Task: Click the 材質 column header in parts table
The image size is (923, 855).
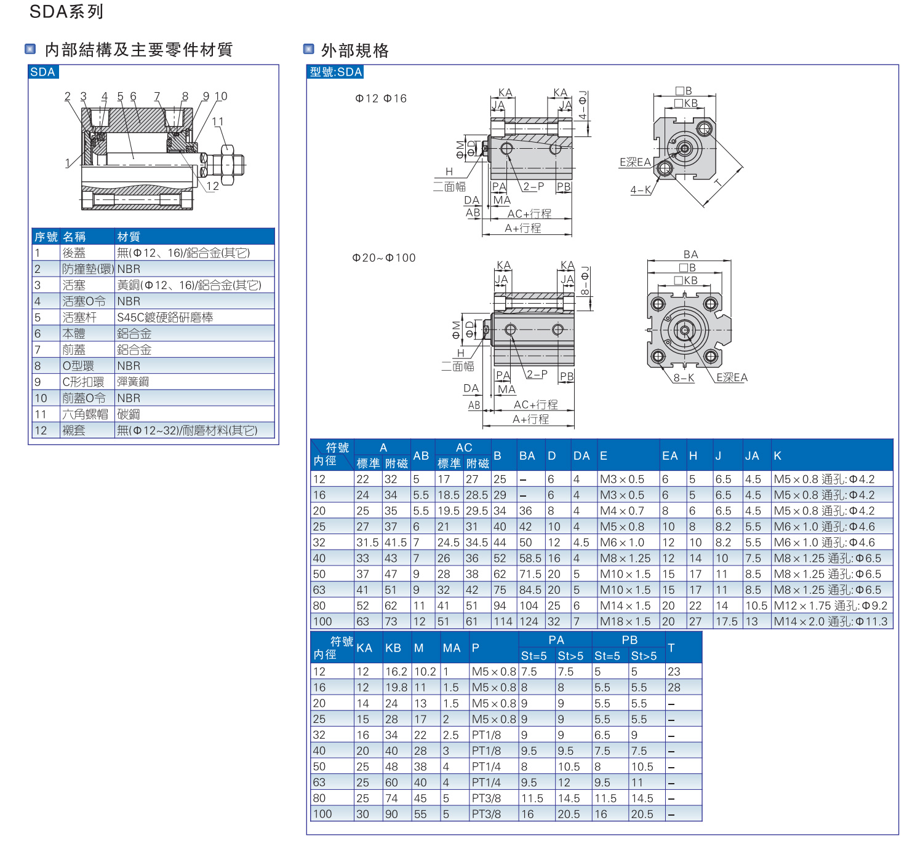Action: click(129, 237)
